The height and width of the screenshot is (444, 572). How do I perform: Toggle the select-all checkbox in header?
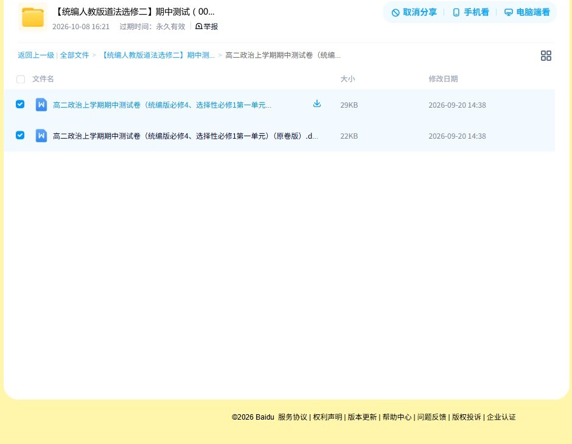point(21,79)
